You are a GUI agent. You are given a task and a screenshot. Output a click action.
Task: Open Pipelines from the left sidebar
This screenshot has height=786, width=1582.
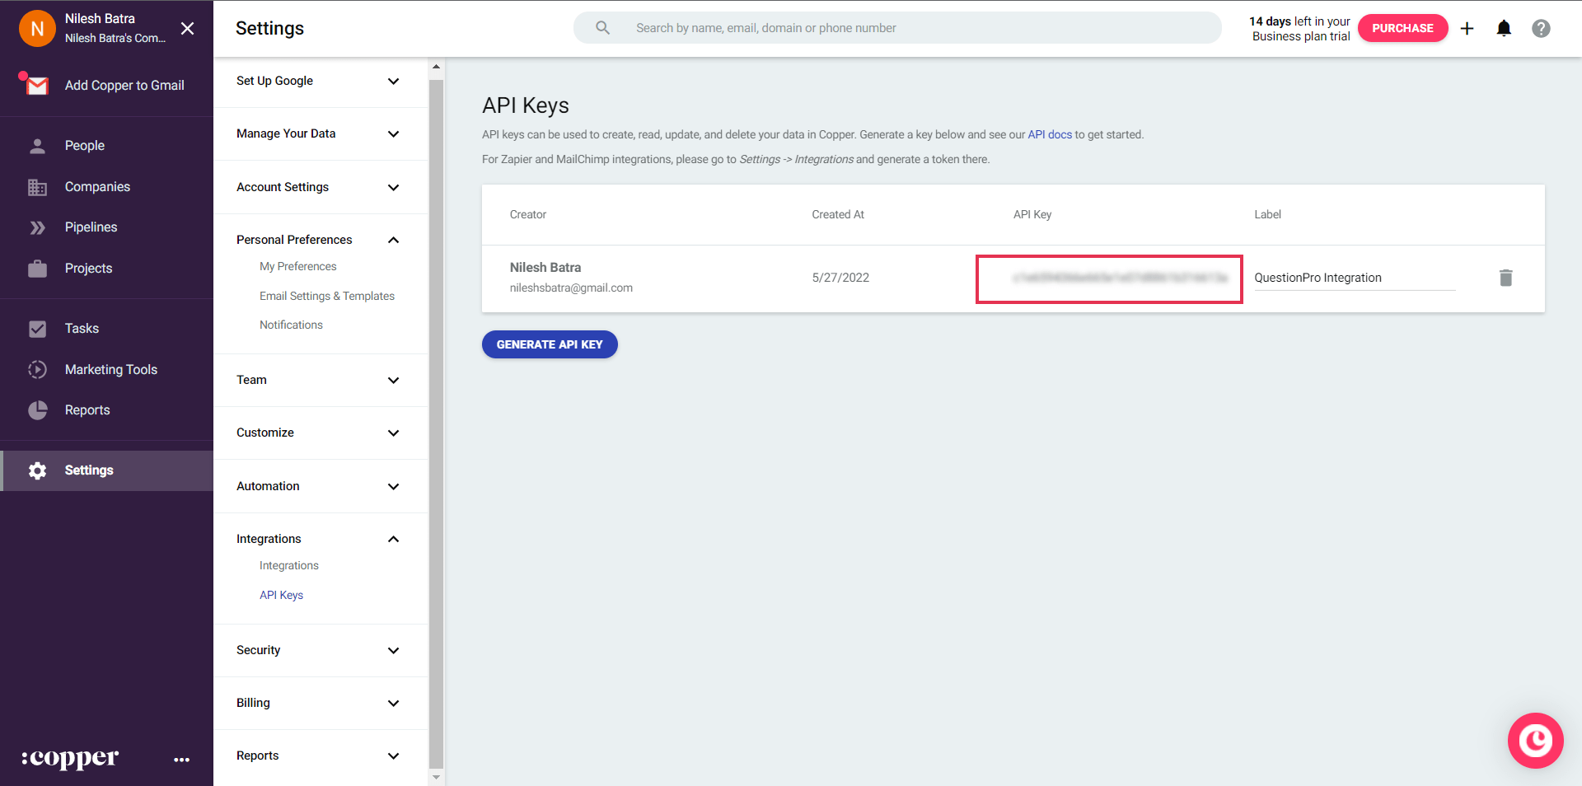tap(91, 227)
